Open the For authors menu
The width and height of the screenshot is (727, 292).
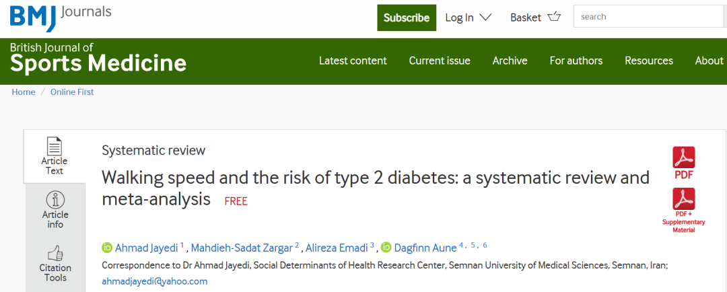tap(576, 61)
